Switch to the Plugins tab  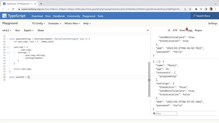click(x=198, y=30)
